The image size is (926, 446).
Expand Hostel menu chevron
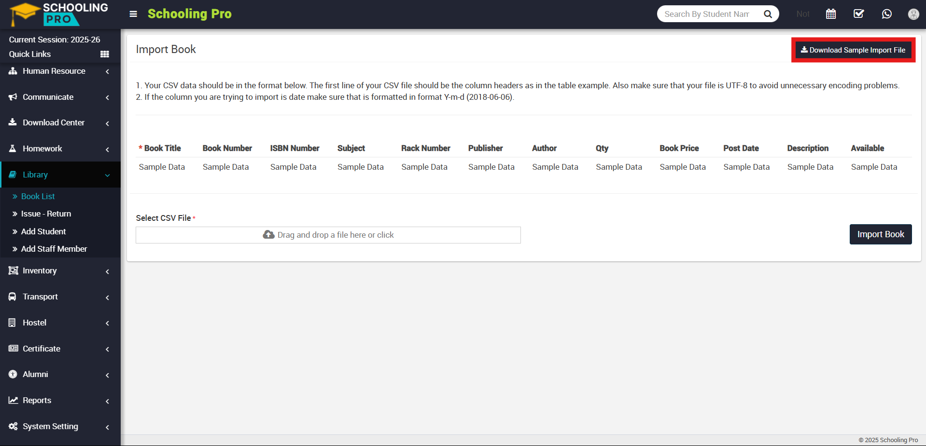[x=107, y=323]
